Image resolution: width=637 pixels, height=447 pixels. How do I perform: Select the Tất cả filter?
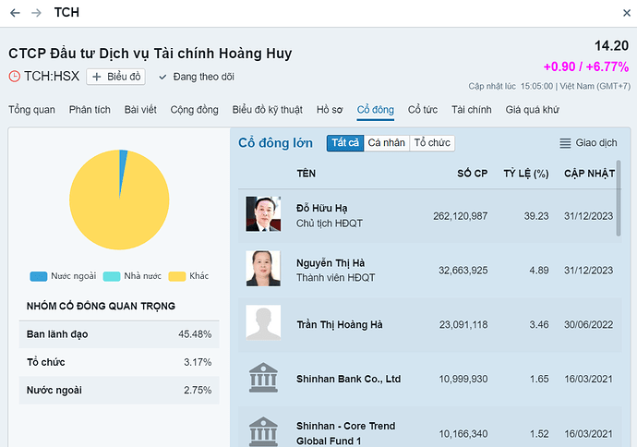point(345,143)
